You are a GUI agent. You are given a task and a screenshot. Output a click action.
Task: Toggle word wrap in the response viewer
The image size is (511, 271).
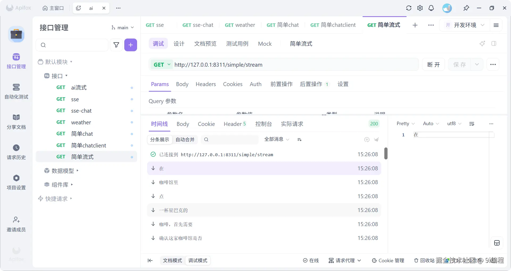tap(472, 124)
